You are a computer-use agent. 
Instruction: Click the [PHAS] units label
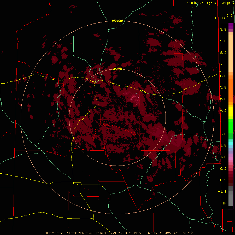pyautogui.click(x=221, y=18)
